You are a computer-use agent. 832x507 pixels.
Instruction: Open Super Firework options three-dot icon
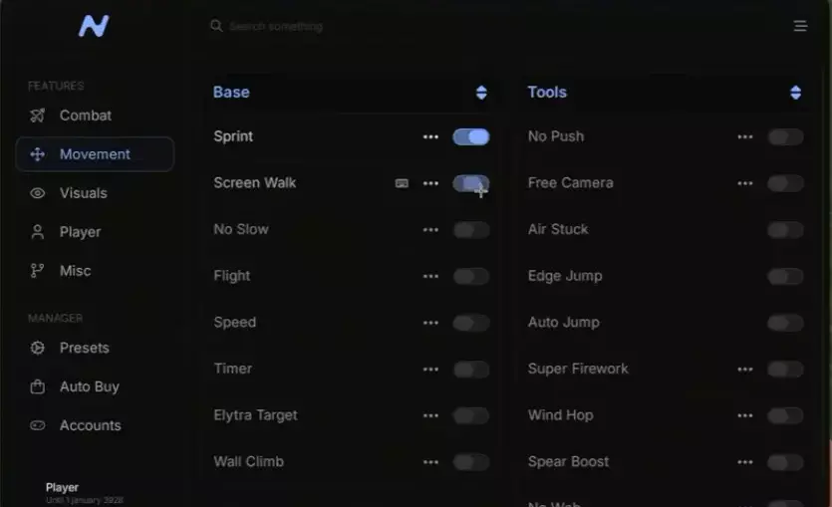tap(745, 370)
